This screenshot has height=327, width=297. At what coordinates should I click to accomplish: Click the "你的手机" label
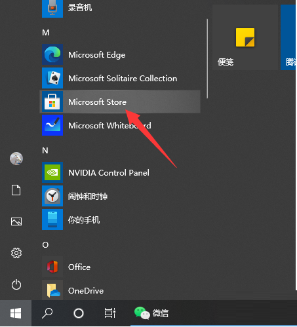click(84, 220)
